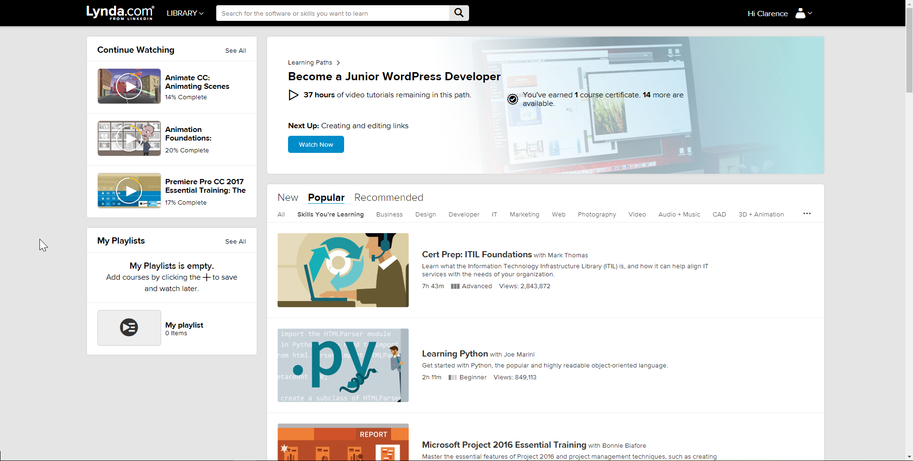
Task: Click the My playlist icon thumbnail
Action: tap(129, 328)
